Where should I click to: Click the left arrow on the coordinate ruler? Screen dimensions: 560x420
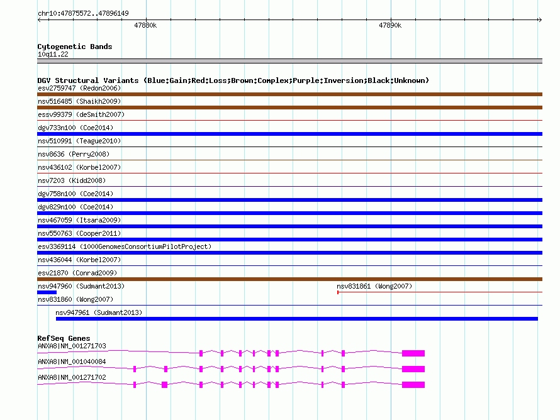pyautogui.click(x=39, y=20)
